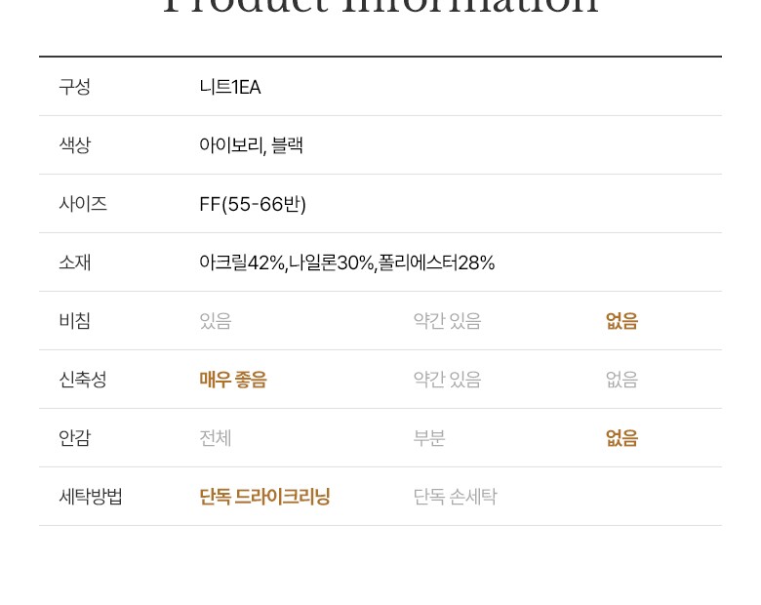
Task: Choose 단독 손세탁 washing method
Action: tap(455, 497)
